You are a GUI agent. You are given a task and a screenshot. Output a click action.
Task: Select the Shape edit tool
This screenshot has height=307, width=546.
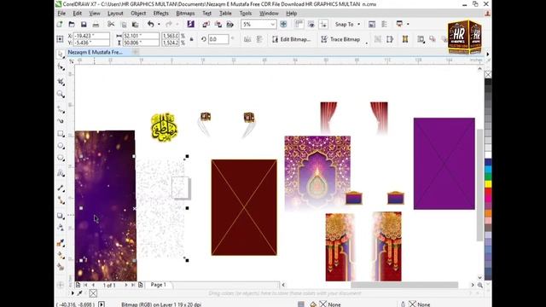tap(61, 67)
